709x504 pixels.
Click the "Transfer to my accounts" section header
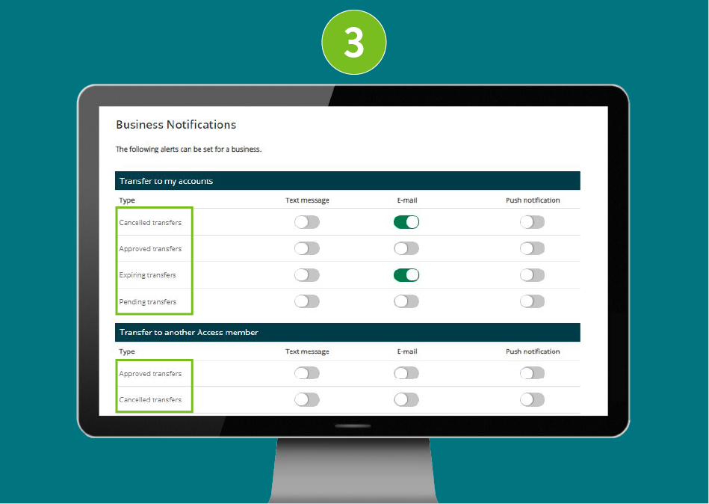347,181
